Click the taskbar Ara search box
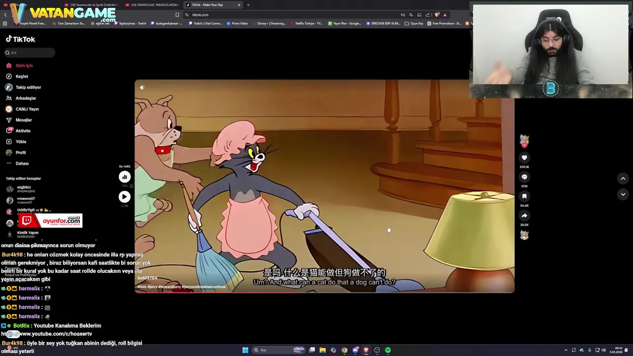 (279, 350)
